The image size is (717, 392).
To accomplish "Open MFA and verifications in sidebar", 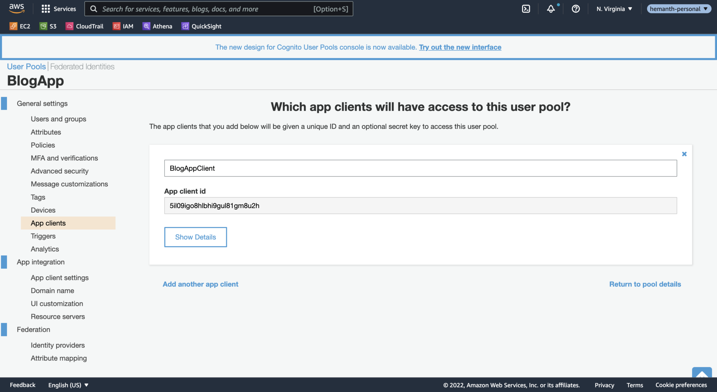I will pos(64,158).
